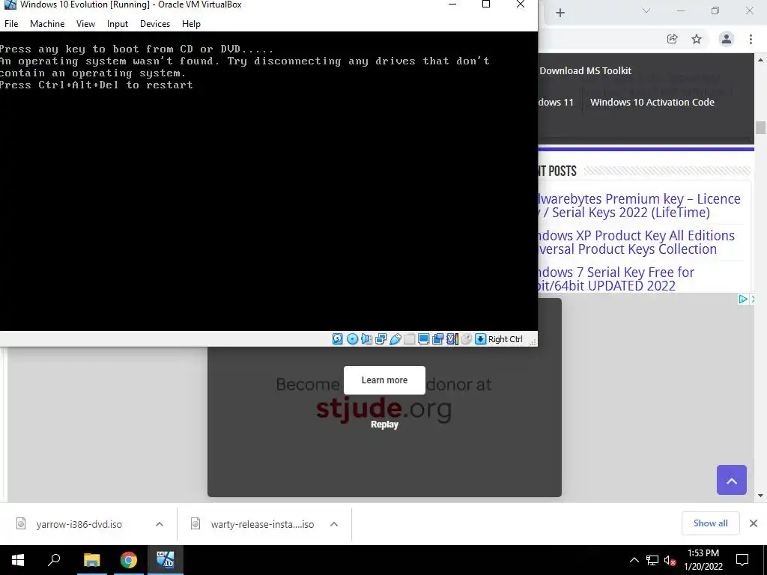767x575 pixels.
Task: Click the muted volume icon in tray
Action: (670, 560)
